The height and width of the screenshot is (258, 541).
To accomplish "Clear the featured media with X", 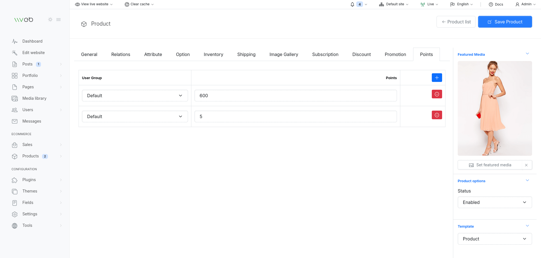I will tap(526, 165).
